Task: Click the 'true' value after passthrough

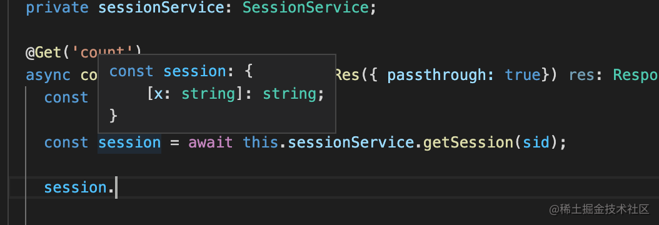Action: click(522, 75)
